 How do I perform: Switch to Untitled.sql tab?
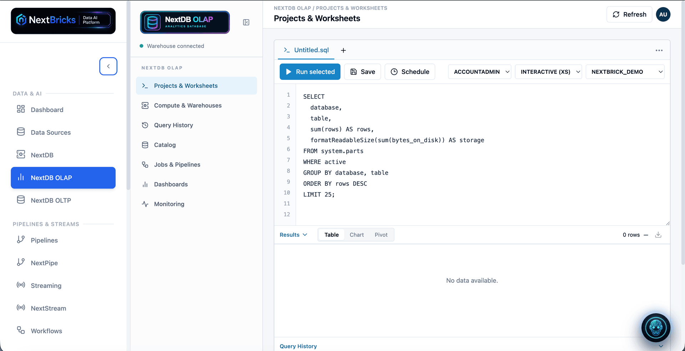point(306,50)
